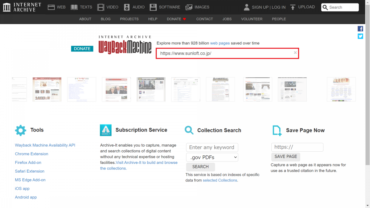Image resolution: width=370 pixels, height=208 pixels.
Task: Open the Chrome Extension link
Action: [x=31, y=154]
